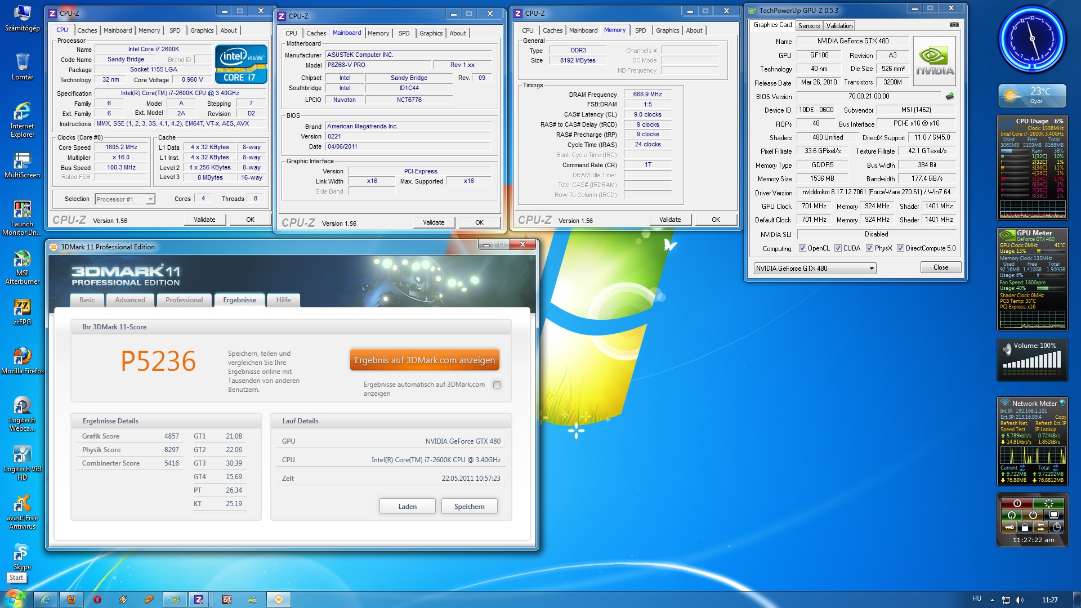
Task: Click the Speichern button
Action: point(469,507)
